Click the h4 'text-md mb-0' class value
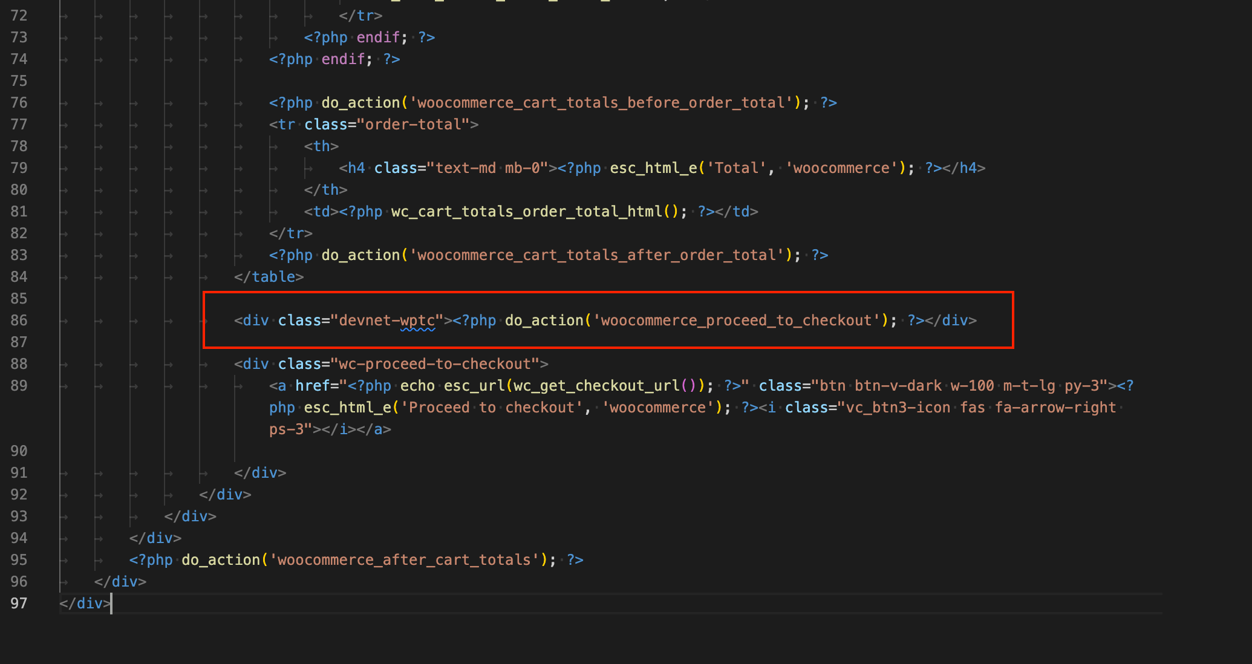The image size is (1252, 664). 491,168
